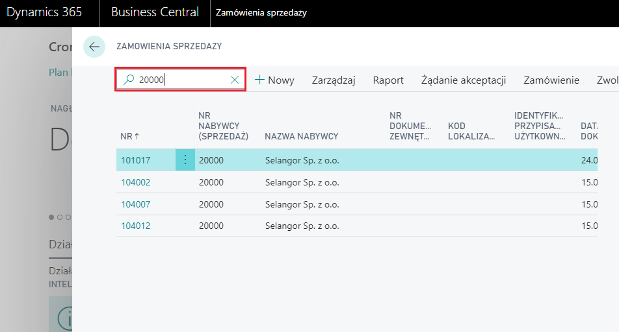Select Selangor Sp. z o.o. in row 104007
Viewport: 619px width, 332px height.
[302, 204]
